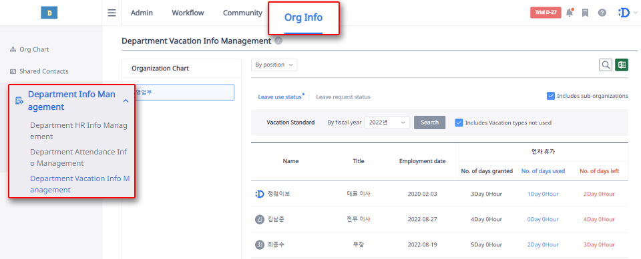
Task: Click No. of days used header
Action: coord(543,171)
